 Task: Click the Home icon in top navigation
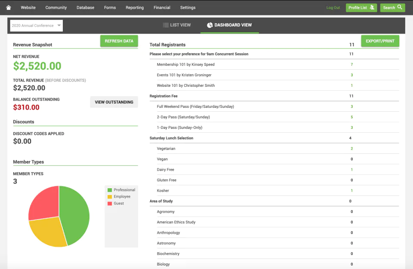tap(9, 8)
